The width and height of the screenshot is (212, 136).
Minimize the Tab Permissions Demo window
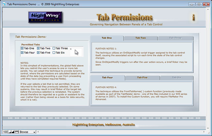click(x=192, y=4)
